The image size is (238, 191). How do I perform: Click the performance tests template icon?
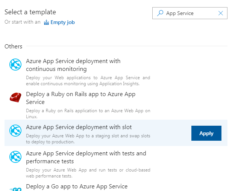click(15, 157)
